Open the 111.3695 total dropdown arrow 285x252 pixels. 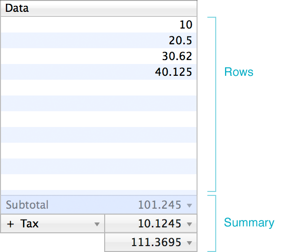(189, 243)
